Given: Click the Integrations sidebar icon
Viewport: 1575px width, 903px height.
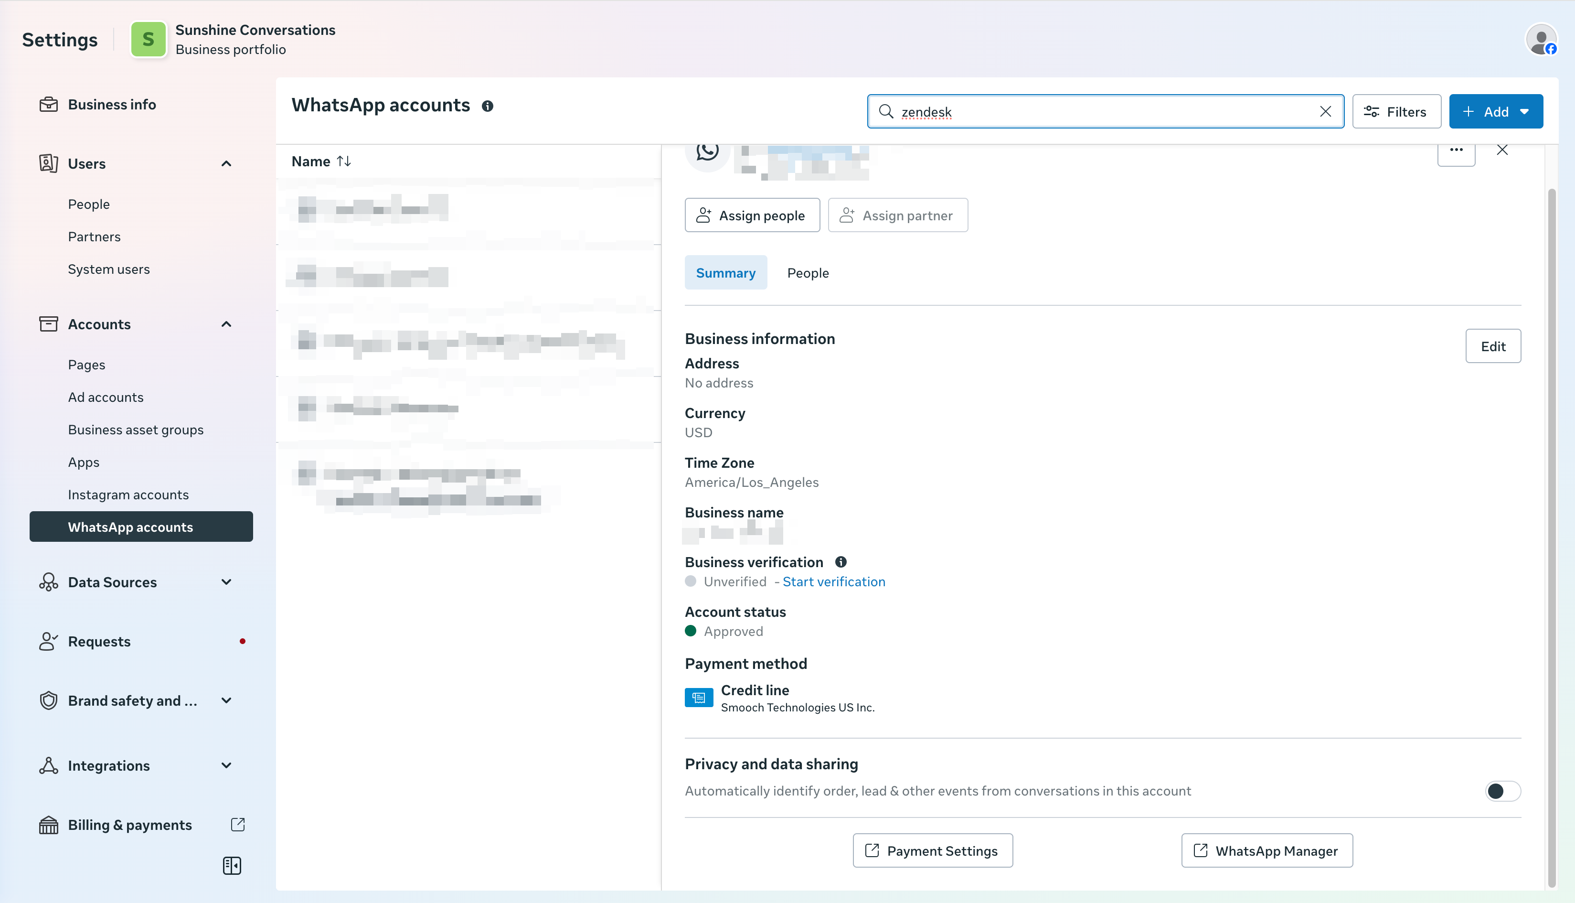Looking at the screenshot, I should click(49, 765).
